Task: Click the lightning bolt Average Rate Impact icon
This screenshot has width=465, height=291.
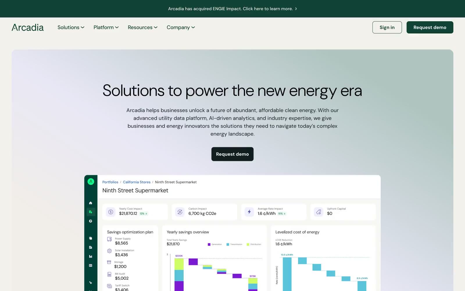Action: [249, 212]
